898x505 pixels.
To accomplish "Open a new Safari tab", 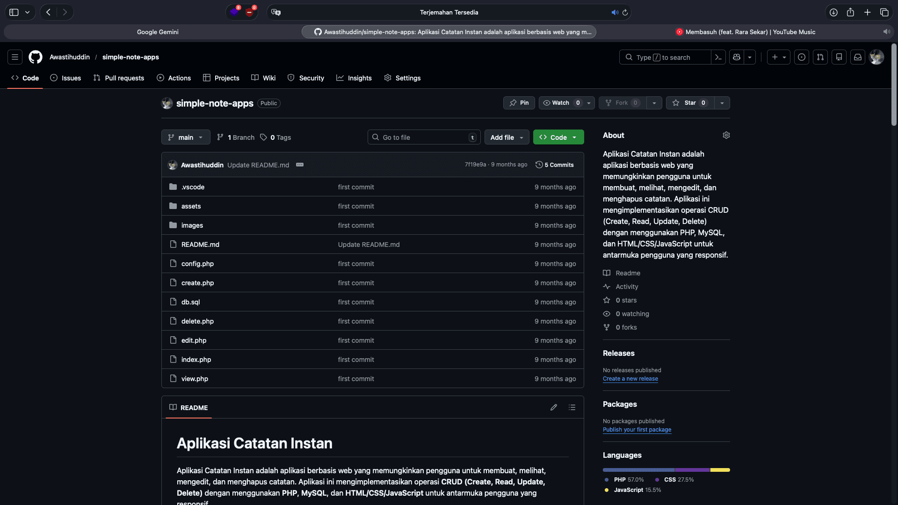I will click(x=867, y=12).
